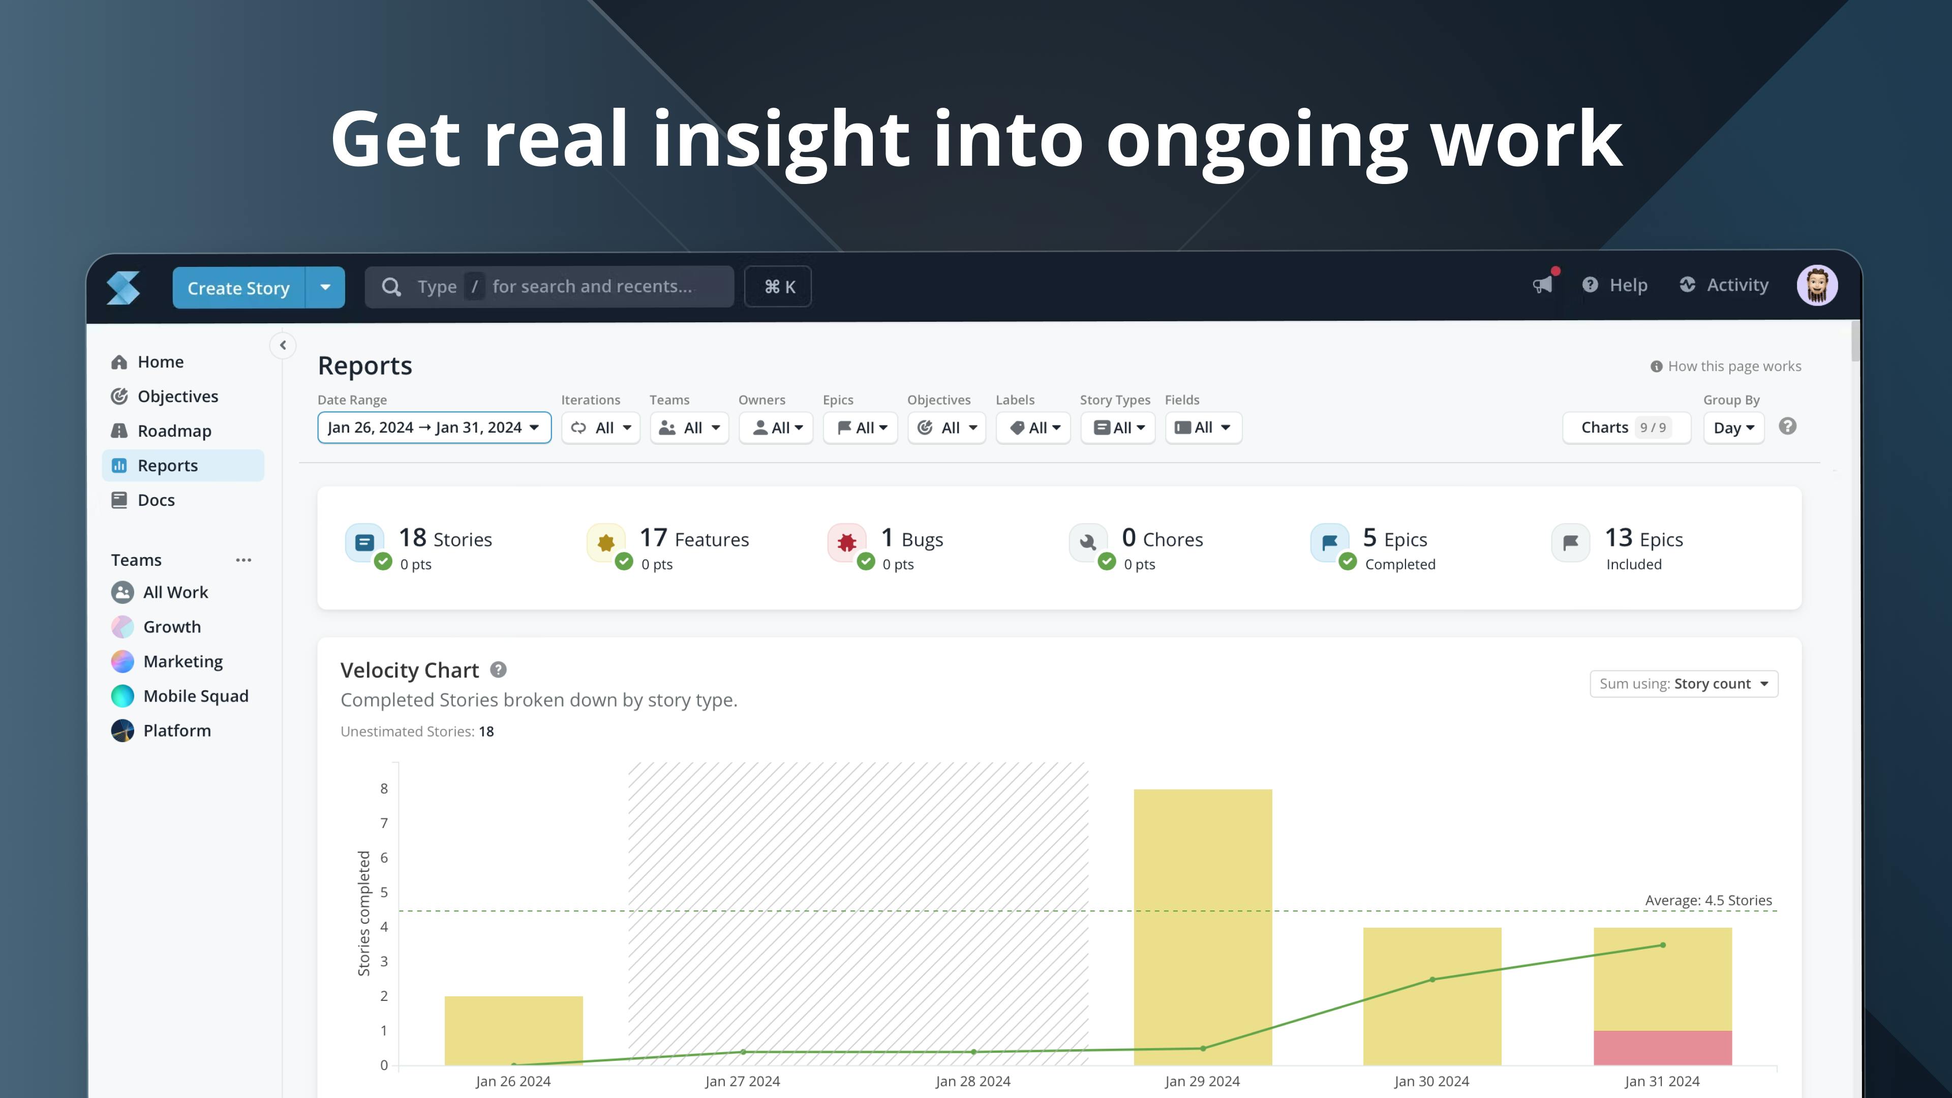This screenshot has height=1098, width=1952.
Task: Click the Home house icon
Action: 119,362
